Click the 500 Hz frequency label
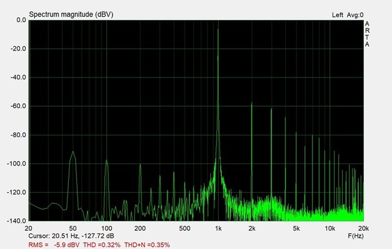Viewport: 392px width, 249px height. tap(185, 228)
